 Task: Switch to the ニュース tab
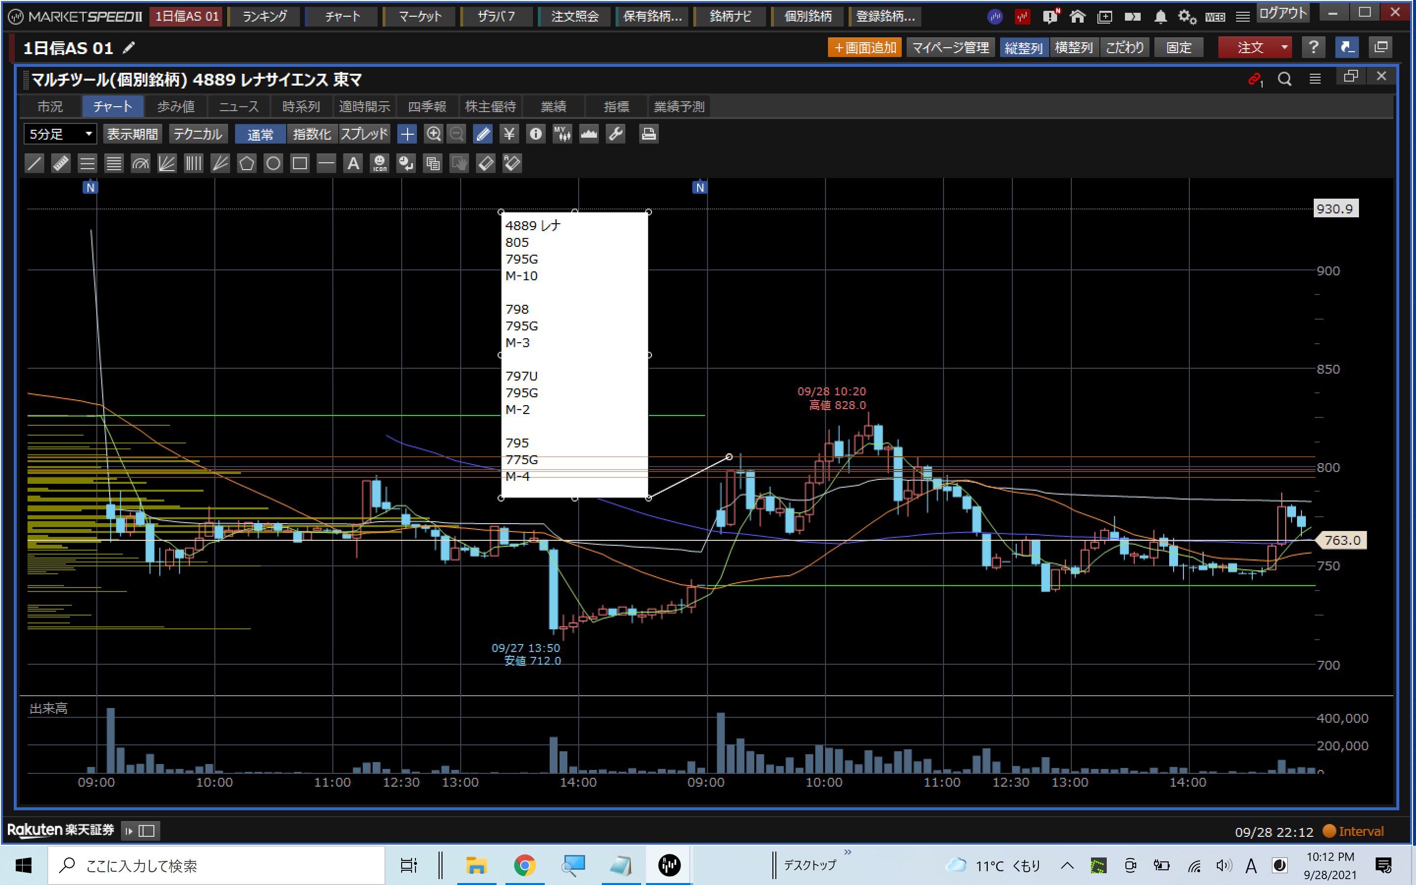pos(239,107)
